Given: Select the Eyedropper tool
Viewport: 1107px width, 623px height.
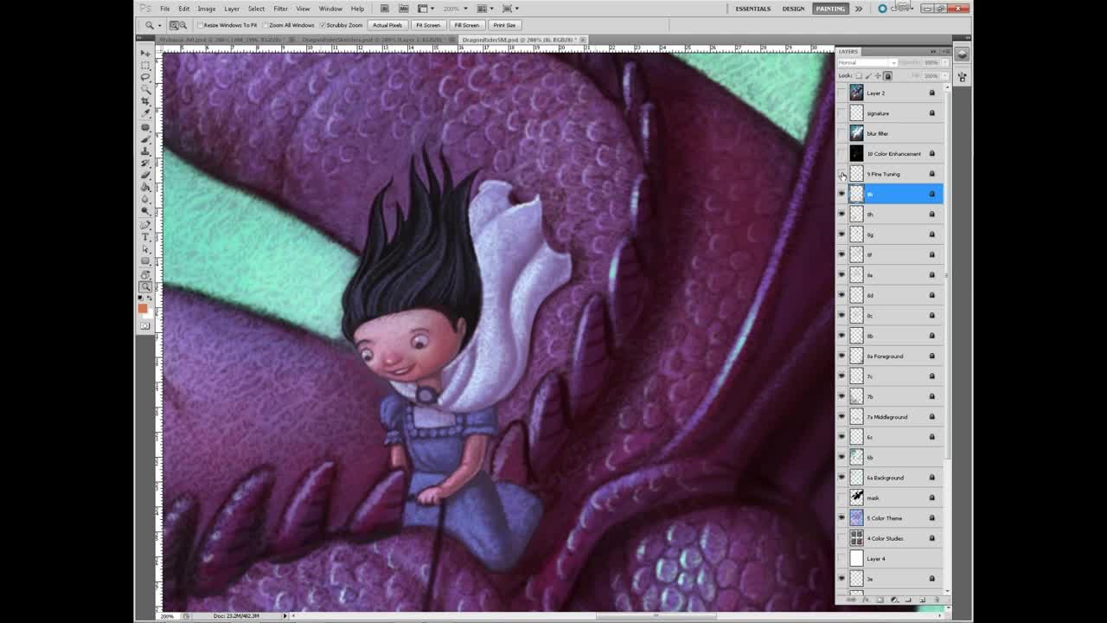Looking at the screenshot, I should (x=145, y=113).
